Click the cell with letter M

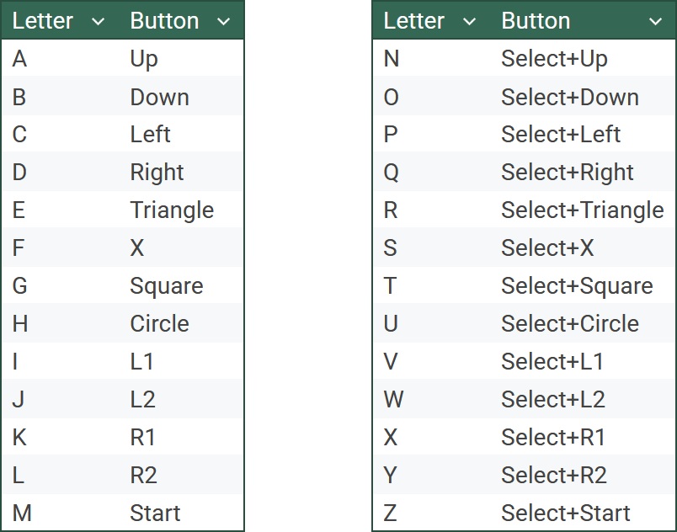22,513
